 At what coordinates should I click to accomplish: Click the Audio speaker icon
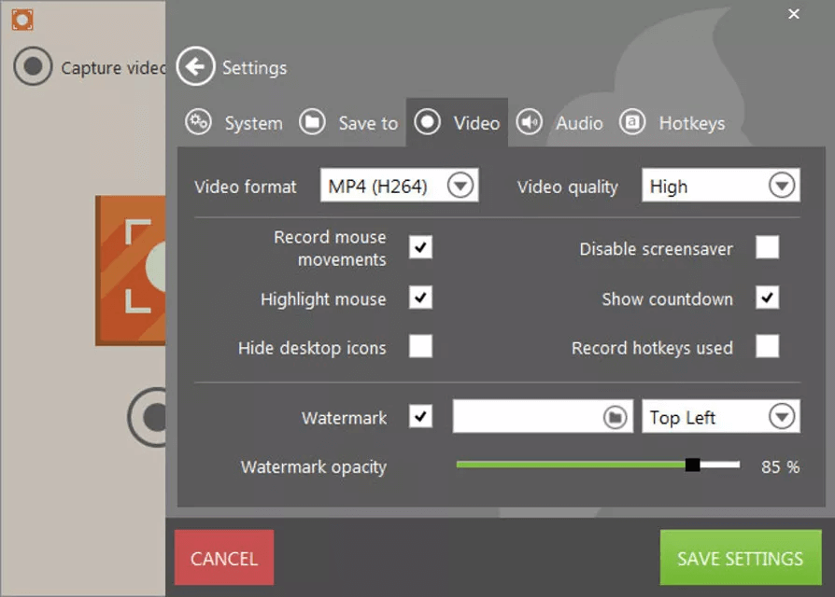530,122
